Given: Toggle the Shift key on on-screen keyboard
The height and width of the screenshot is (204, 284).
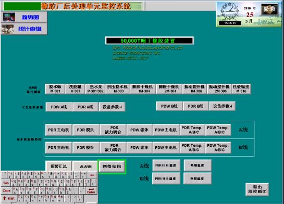Looking at the screenshot, I should point(9,198).
